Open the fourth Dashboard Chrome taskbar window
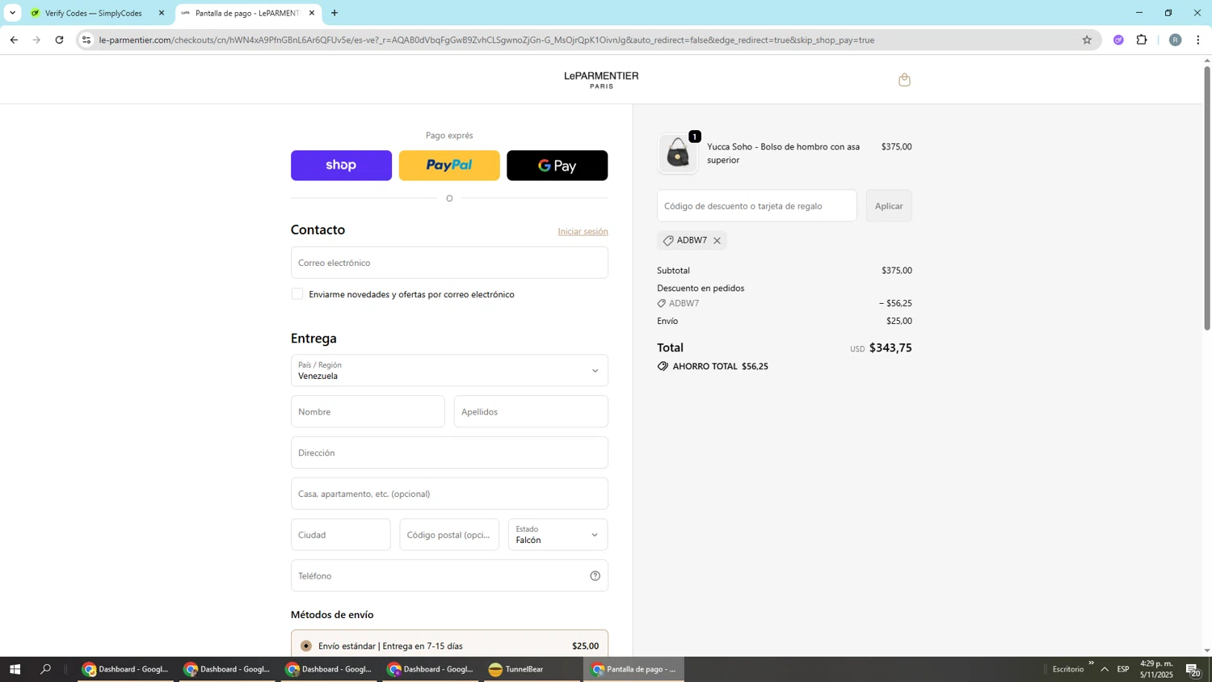Viewport: 1212px width, 682px height. coord(431,669)
